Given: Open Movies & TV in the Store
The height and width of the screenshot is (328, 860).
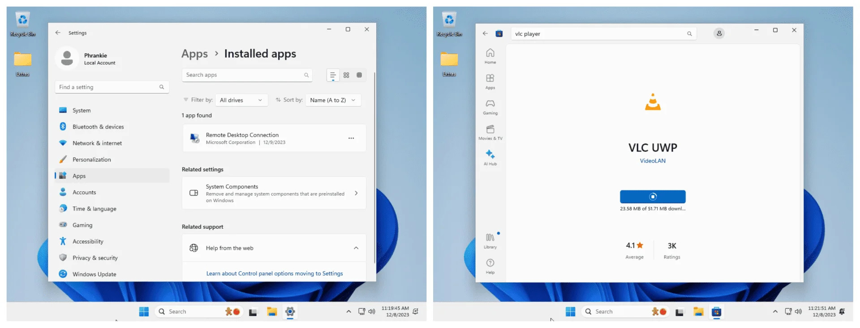Looking at the screenshot, I should [490, 133].
